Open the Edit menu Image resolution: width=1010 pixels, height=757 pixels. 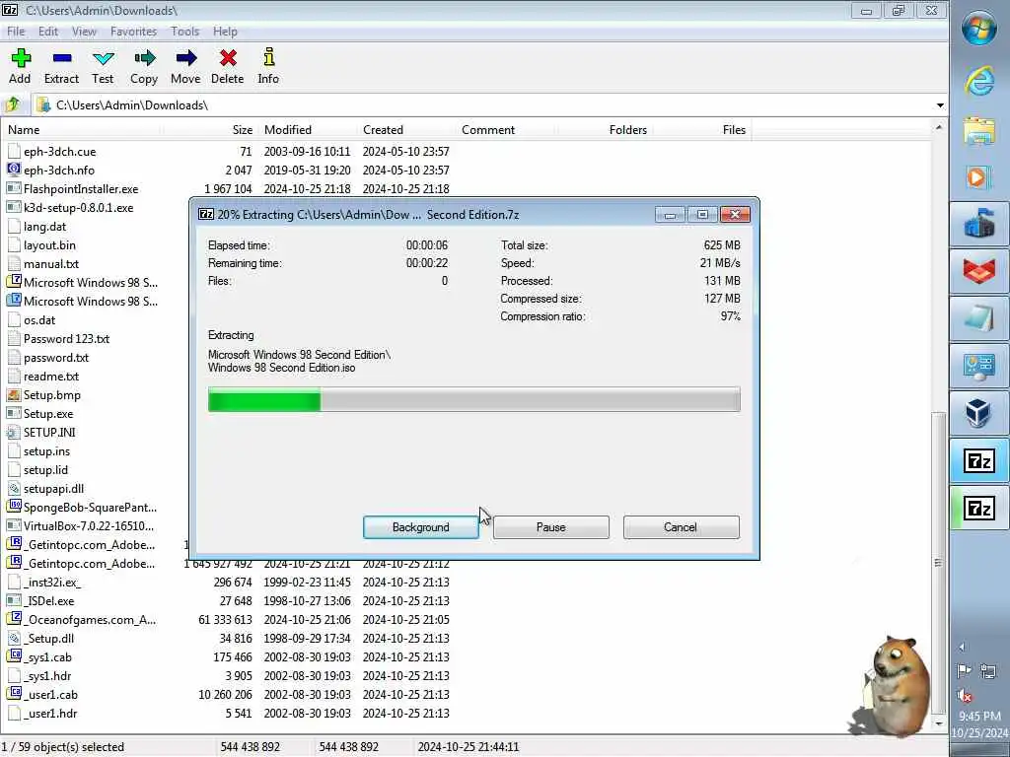[48, 31]
